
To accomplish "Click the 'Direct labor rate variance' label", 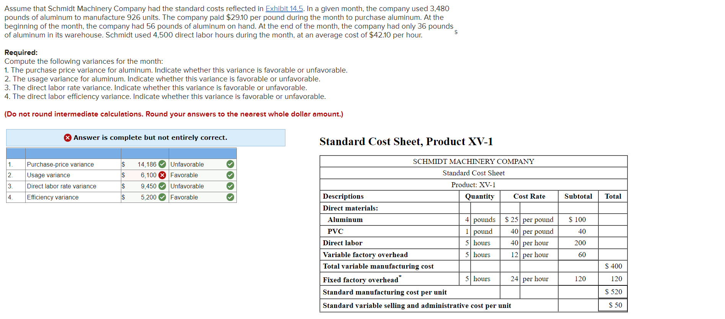I will [x=62, y=186].
